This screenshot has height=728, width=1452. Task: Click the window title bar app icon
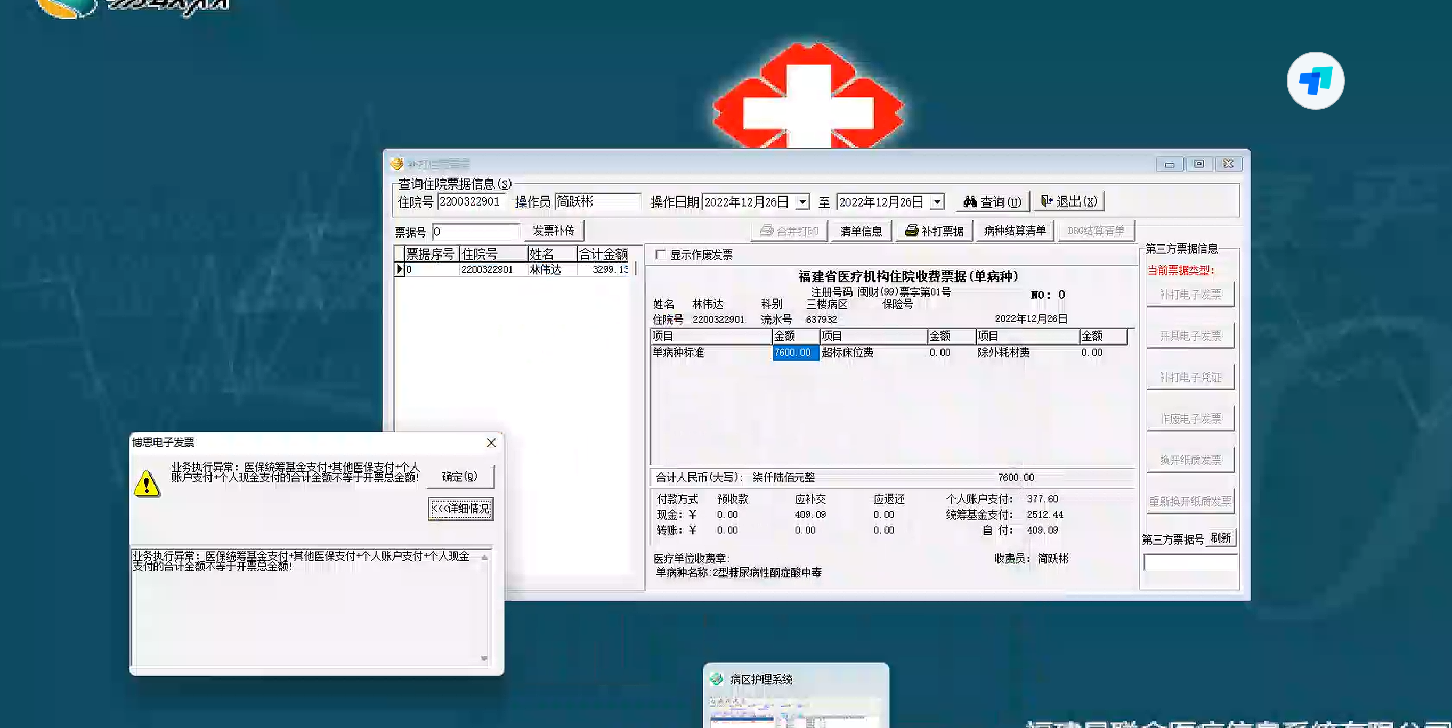[x=397, y=163]
